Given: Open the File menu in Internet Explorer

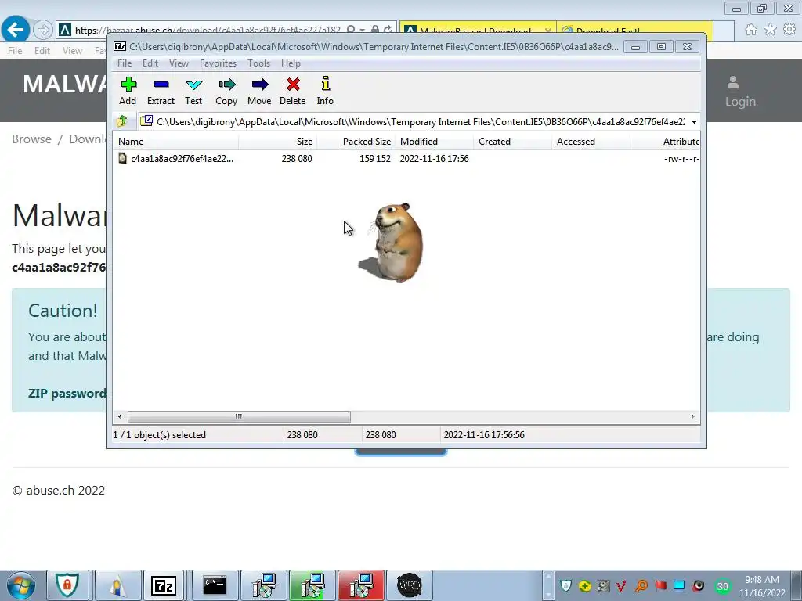Looking at the screenshot, I should coord(15,51).
